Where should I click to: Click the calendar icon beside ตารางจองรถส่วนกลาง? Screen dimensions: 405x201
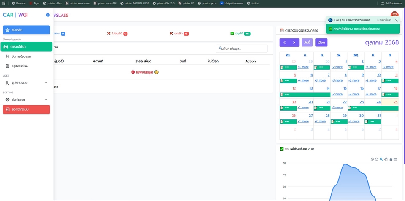282,30
